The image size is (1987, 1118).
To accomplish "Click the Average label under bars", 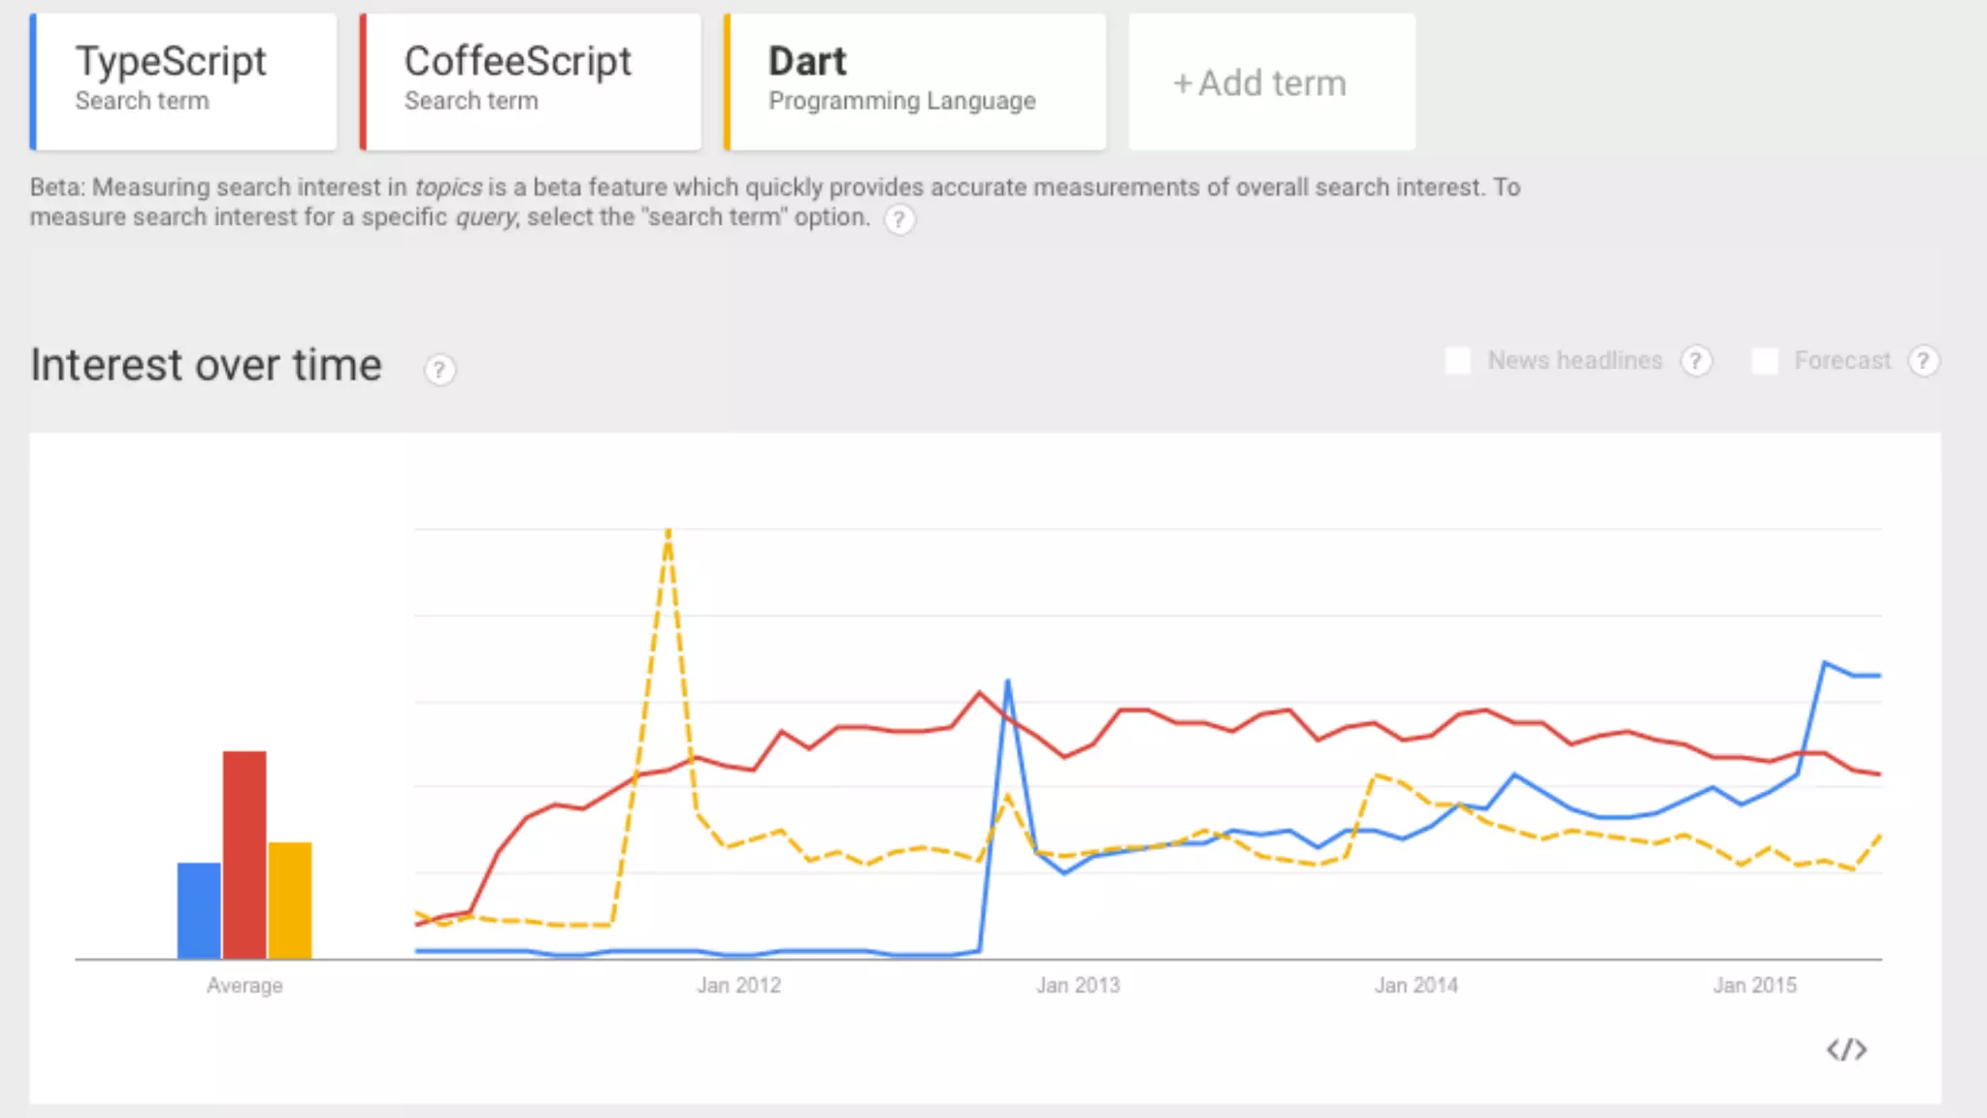I will pos(244,985).
